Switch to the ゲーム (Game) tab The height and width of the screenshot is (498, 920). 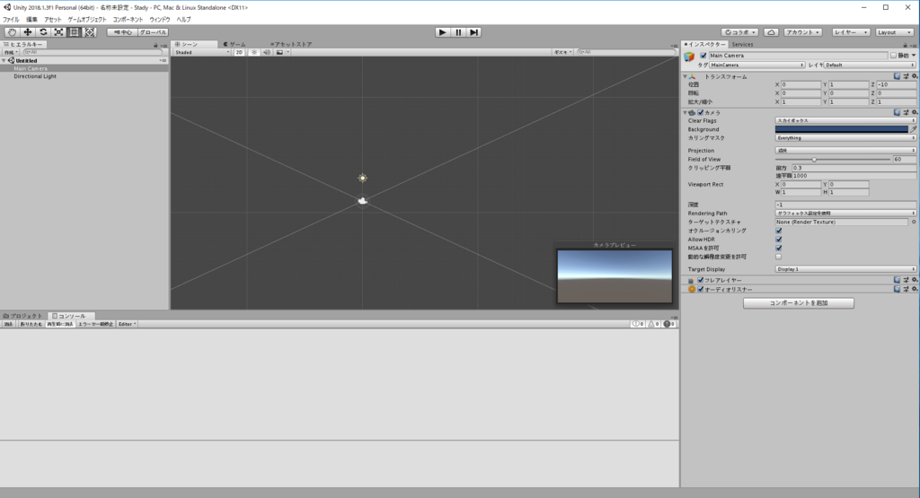[x=234, y=44]
